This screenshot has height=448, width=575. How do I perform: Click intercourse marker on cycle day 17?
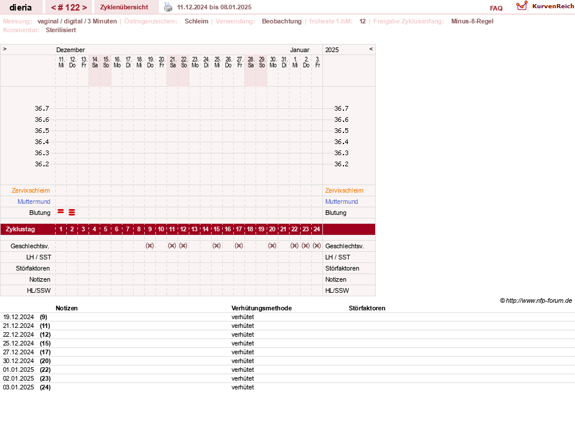click(239, 245)
